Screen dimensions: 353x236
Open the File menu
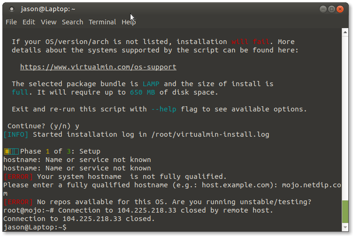[11, 22]
